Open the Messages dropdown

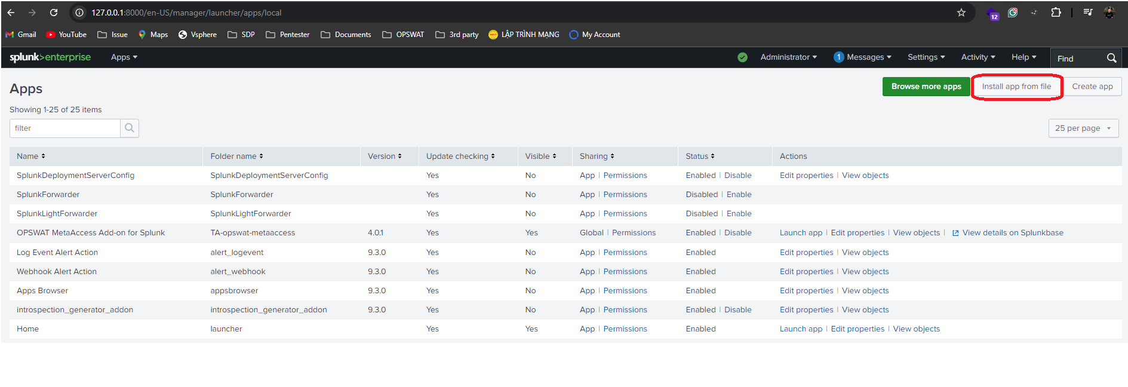click(x=862, y=57)
